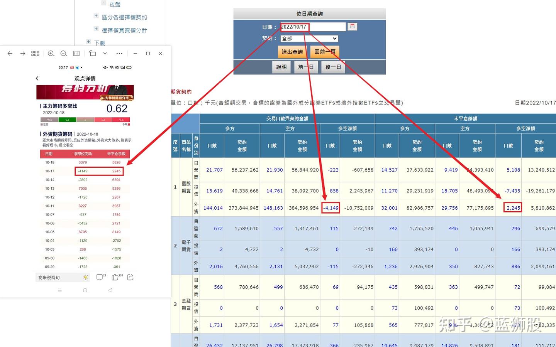Viewport: 556px width, 347px height.
Task: Open the comments via speech bubble icon
Action: (x=100, y=277)
